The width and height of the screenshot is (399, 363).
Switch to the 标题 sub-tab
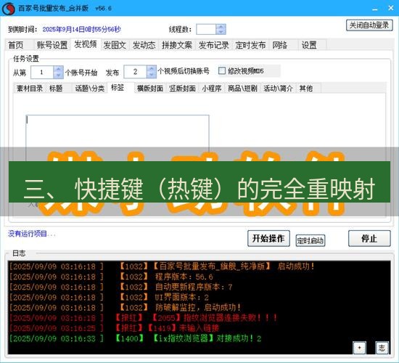point(58,89)
